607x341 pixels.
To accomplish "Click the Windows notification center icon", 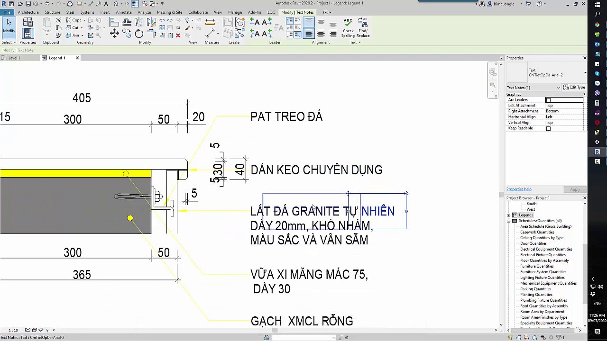I will point(597,332).
